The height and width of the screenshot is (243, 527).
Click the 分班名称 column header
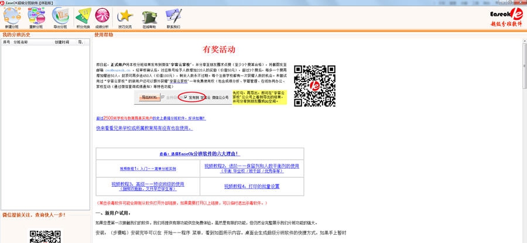[21, 42]
